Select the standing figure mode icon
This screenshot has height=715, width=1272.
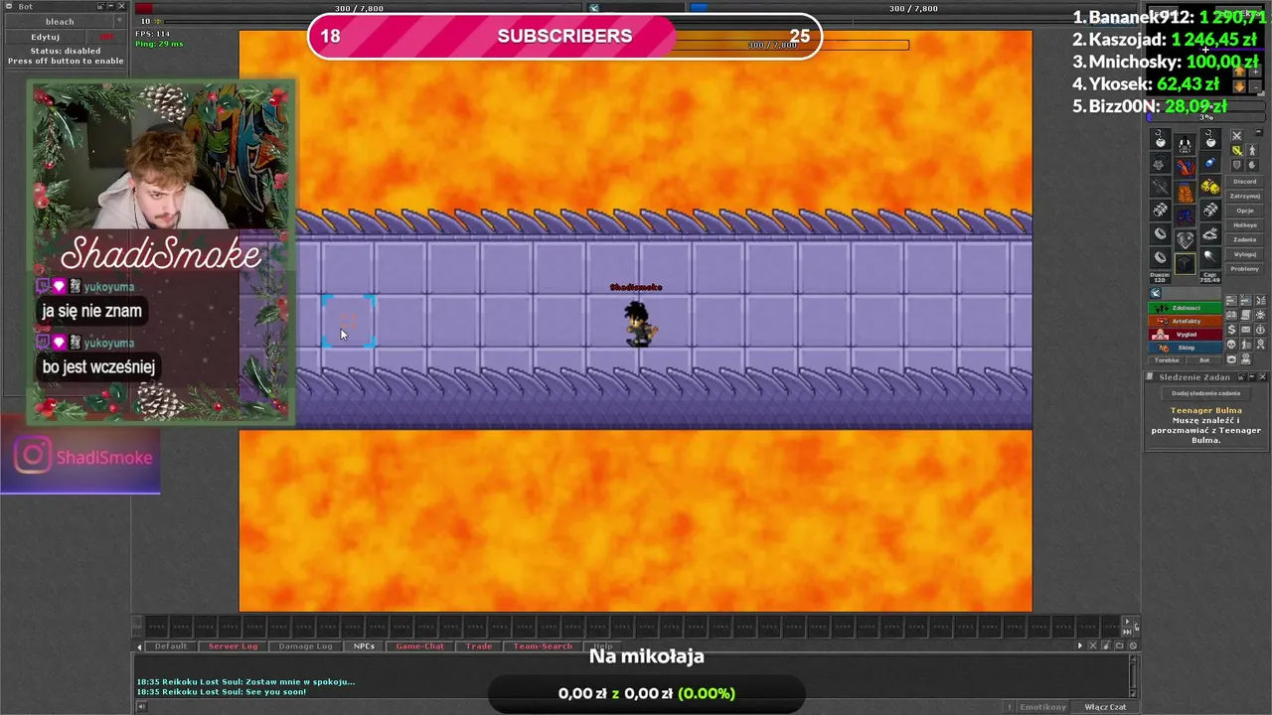(1252, 151)
